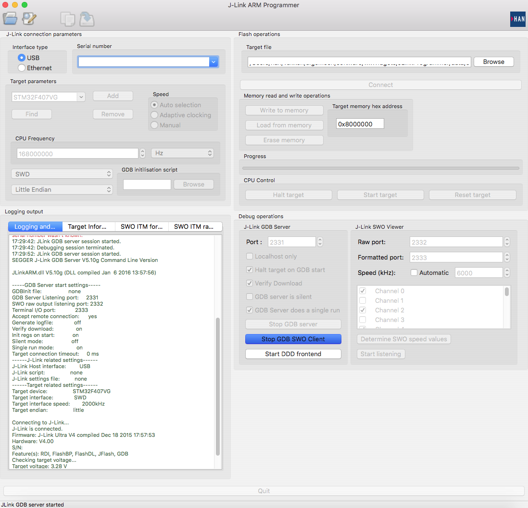Switch to the SWO ITM for... tab
This screenshot has height=508, width=528.
[142, 226]
